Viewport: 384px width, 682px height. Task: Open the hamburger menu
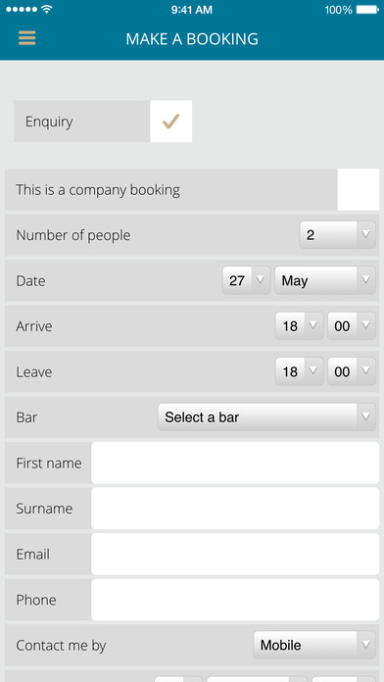pos(27,38)
